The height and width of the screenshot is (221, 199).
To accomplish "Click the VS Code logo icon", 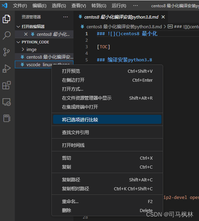I will point(4,6).
